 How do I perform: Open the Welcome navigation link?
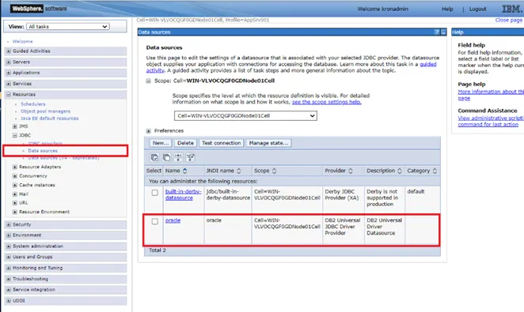pos(23,41)
